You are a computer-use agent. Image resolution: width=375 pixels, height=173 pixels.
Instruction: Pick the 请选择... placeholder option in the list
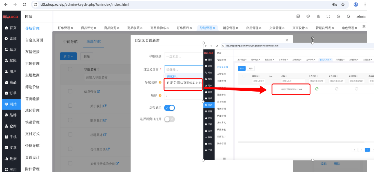point(173,76)
